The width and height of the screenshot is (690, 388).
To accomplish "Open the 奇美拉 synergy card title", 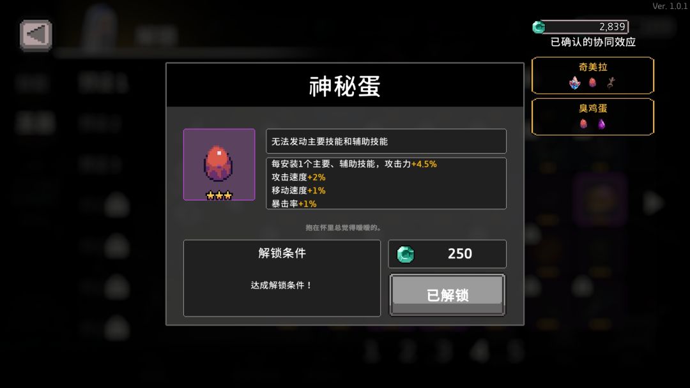I will point(593,67).
